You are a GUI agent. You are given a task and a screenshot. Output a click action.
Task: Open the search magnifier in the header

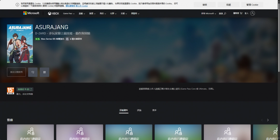225,13
